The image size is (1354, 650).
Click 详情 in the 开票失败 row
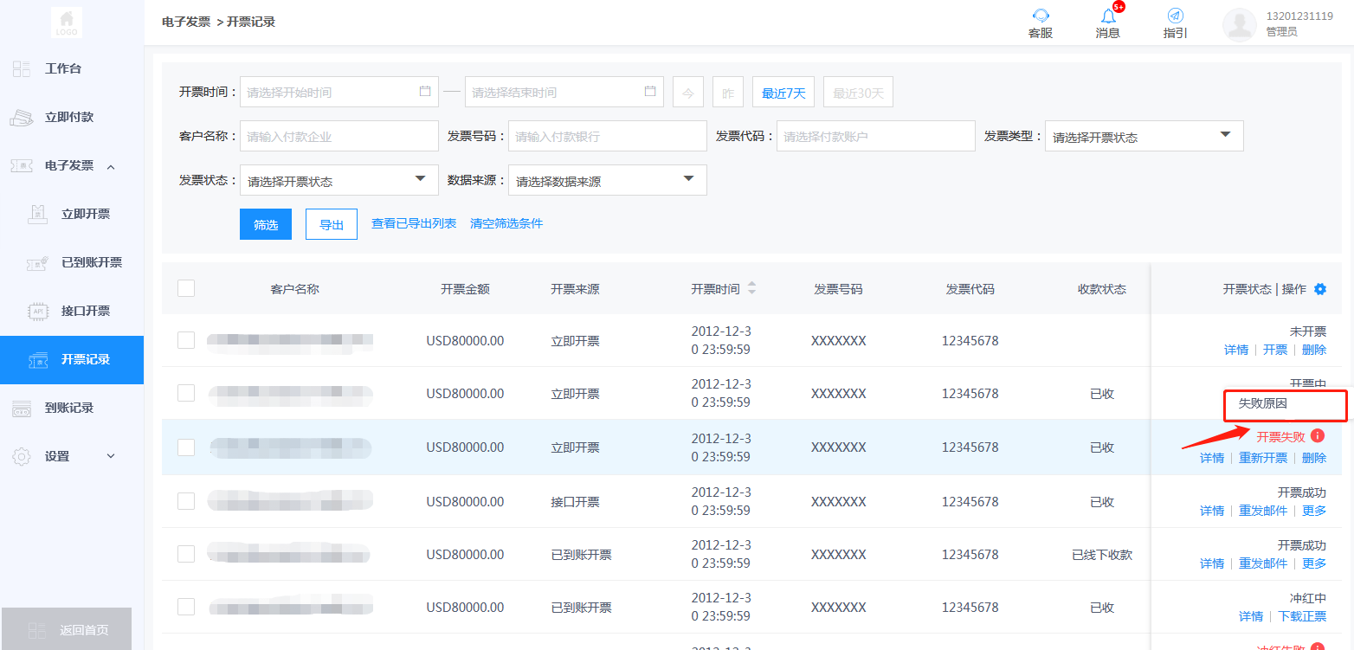pyautogui.click(x=1212, y=458)
